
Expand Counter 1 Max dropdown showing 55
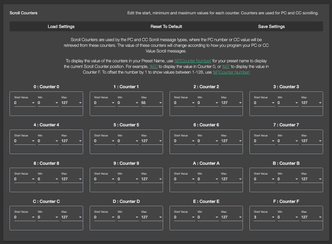click(x=152, y=103)
